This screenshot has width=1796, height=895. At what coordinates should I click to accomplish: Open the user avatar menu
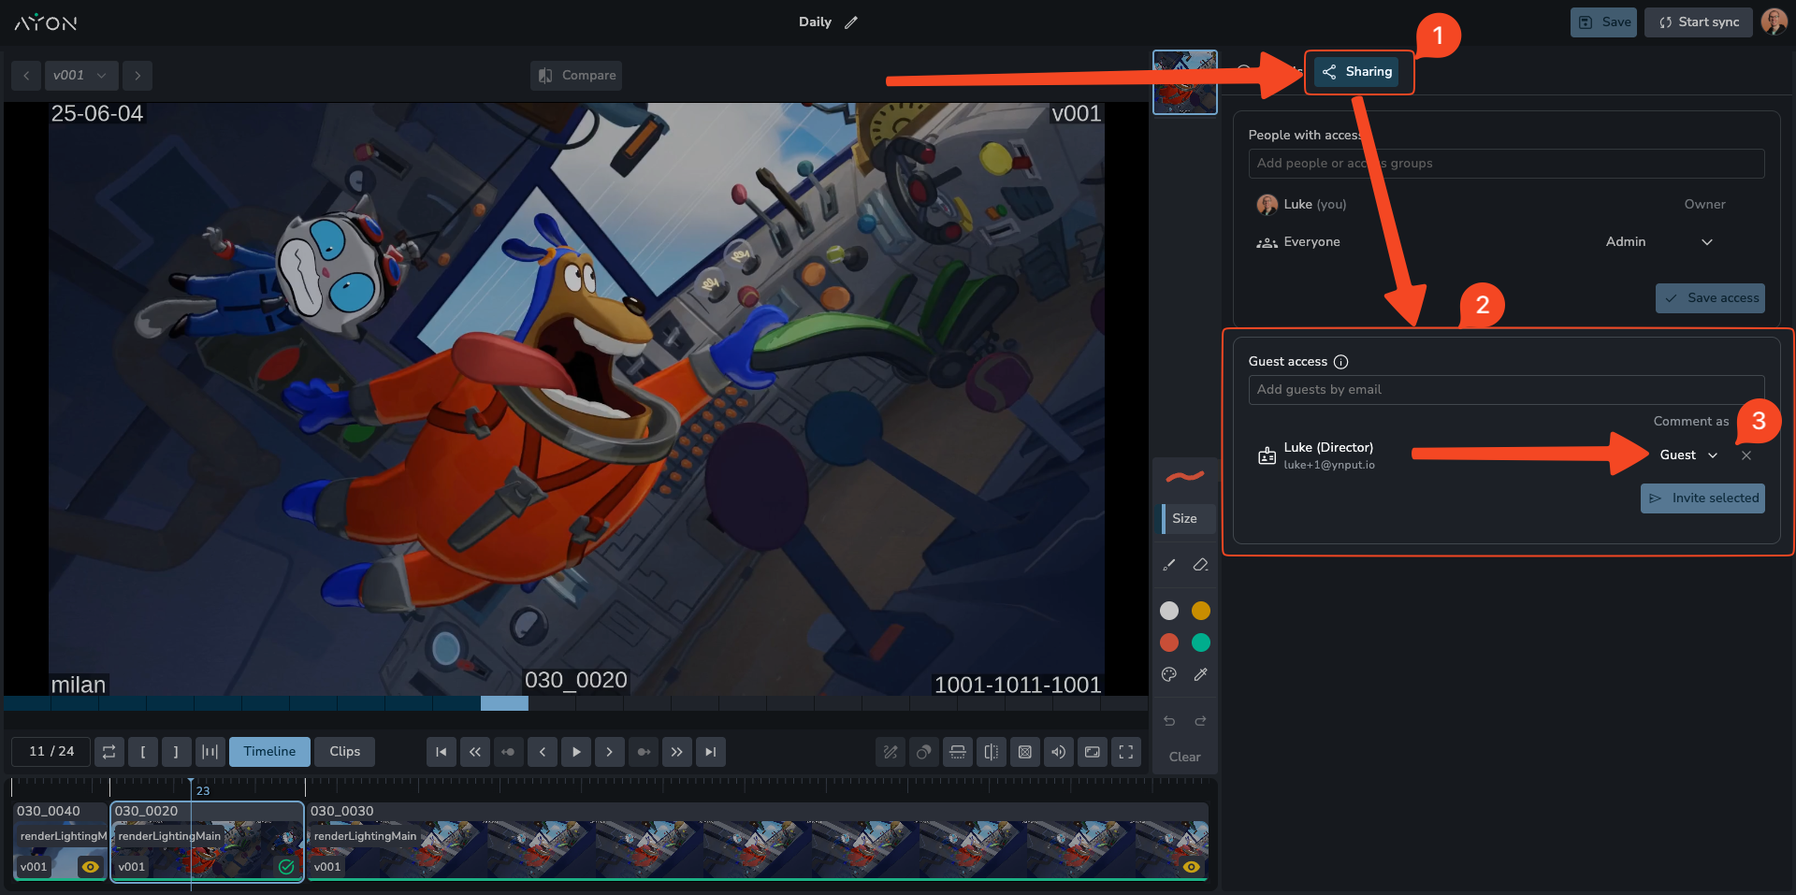point(1774,22)
